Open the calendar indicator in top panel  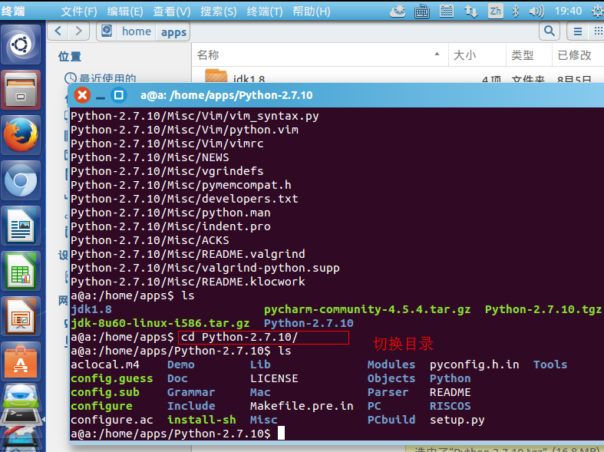pyautogui.click(x=447, y=12)
